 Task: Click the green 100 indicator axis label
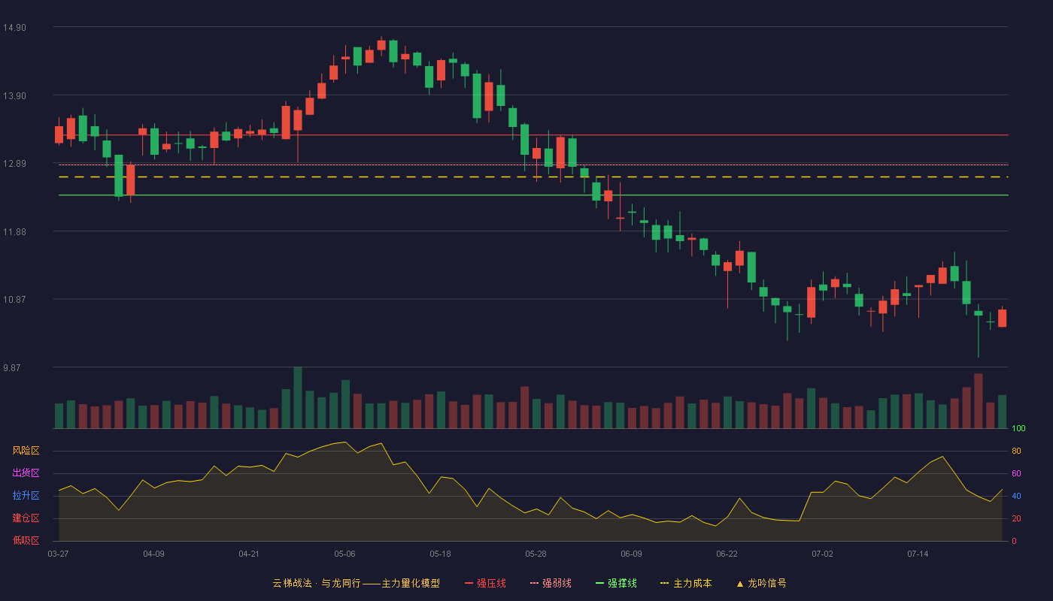tap(1018, 428)
